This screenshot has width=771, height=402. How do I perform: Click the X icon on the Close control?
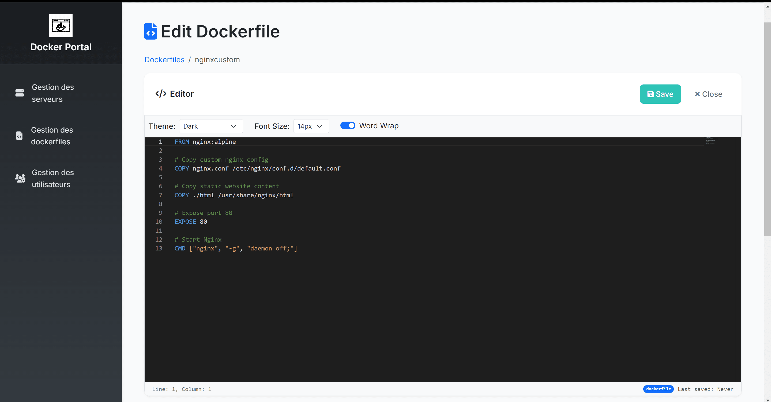coord(697,94)
